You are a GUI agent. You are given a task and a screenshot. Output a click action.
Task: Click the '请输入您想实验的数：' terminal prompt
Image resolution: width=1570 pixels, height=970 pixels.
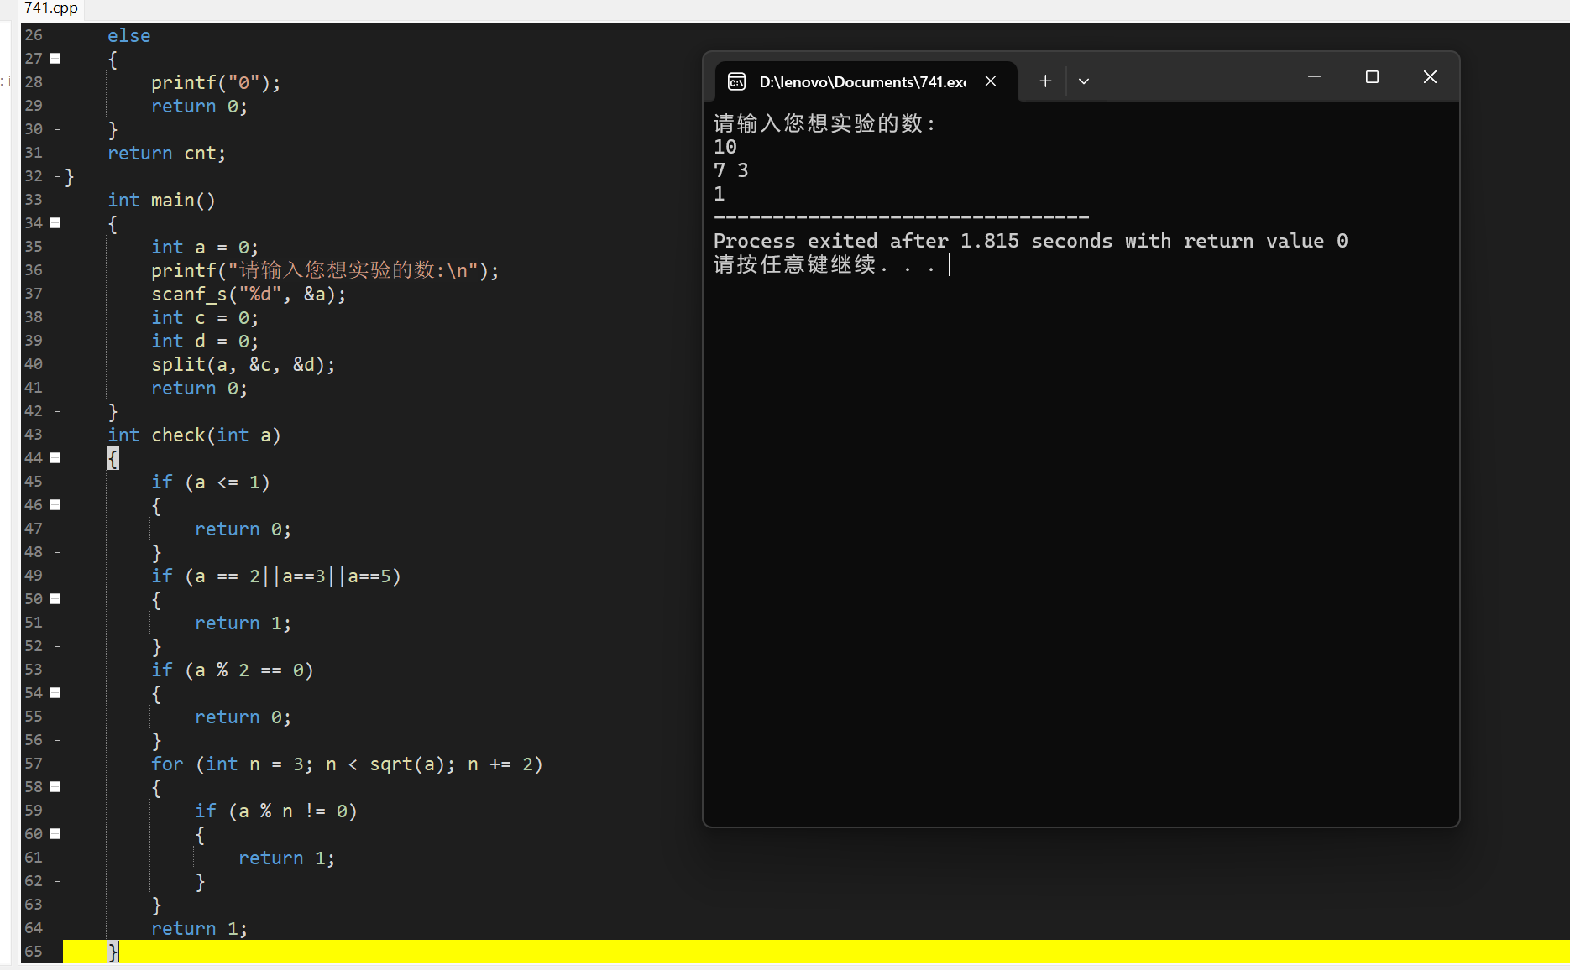(824, 123)
